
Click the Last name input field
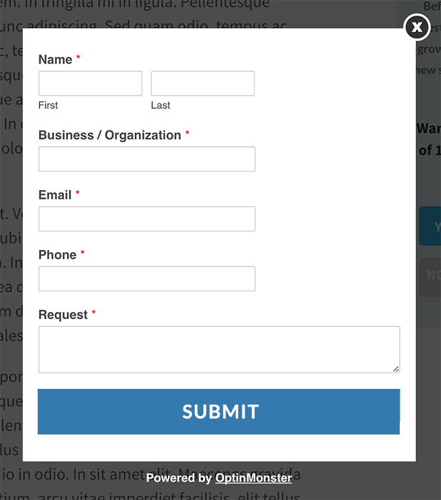pyautogui.click(x=203, y=83)
